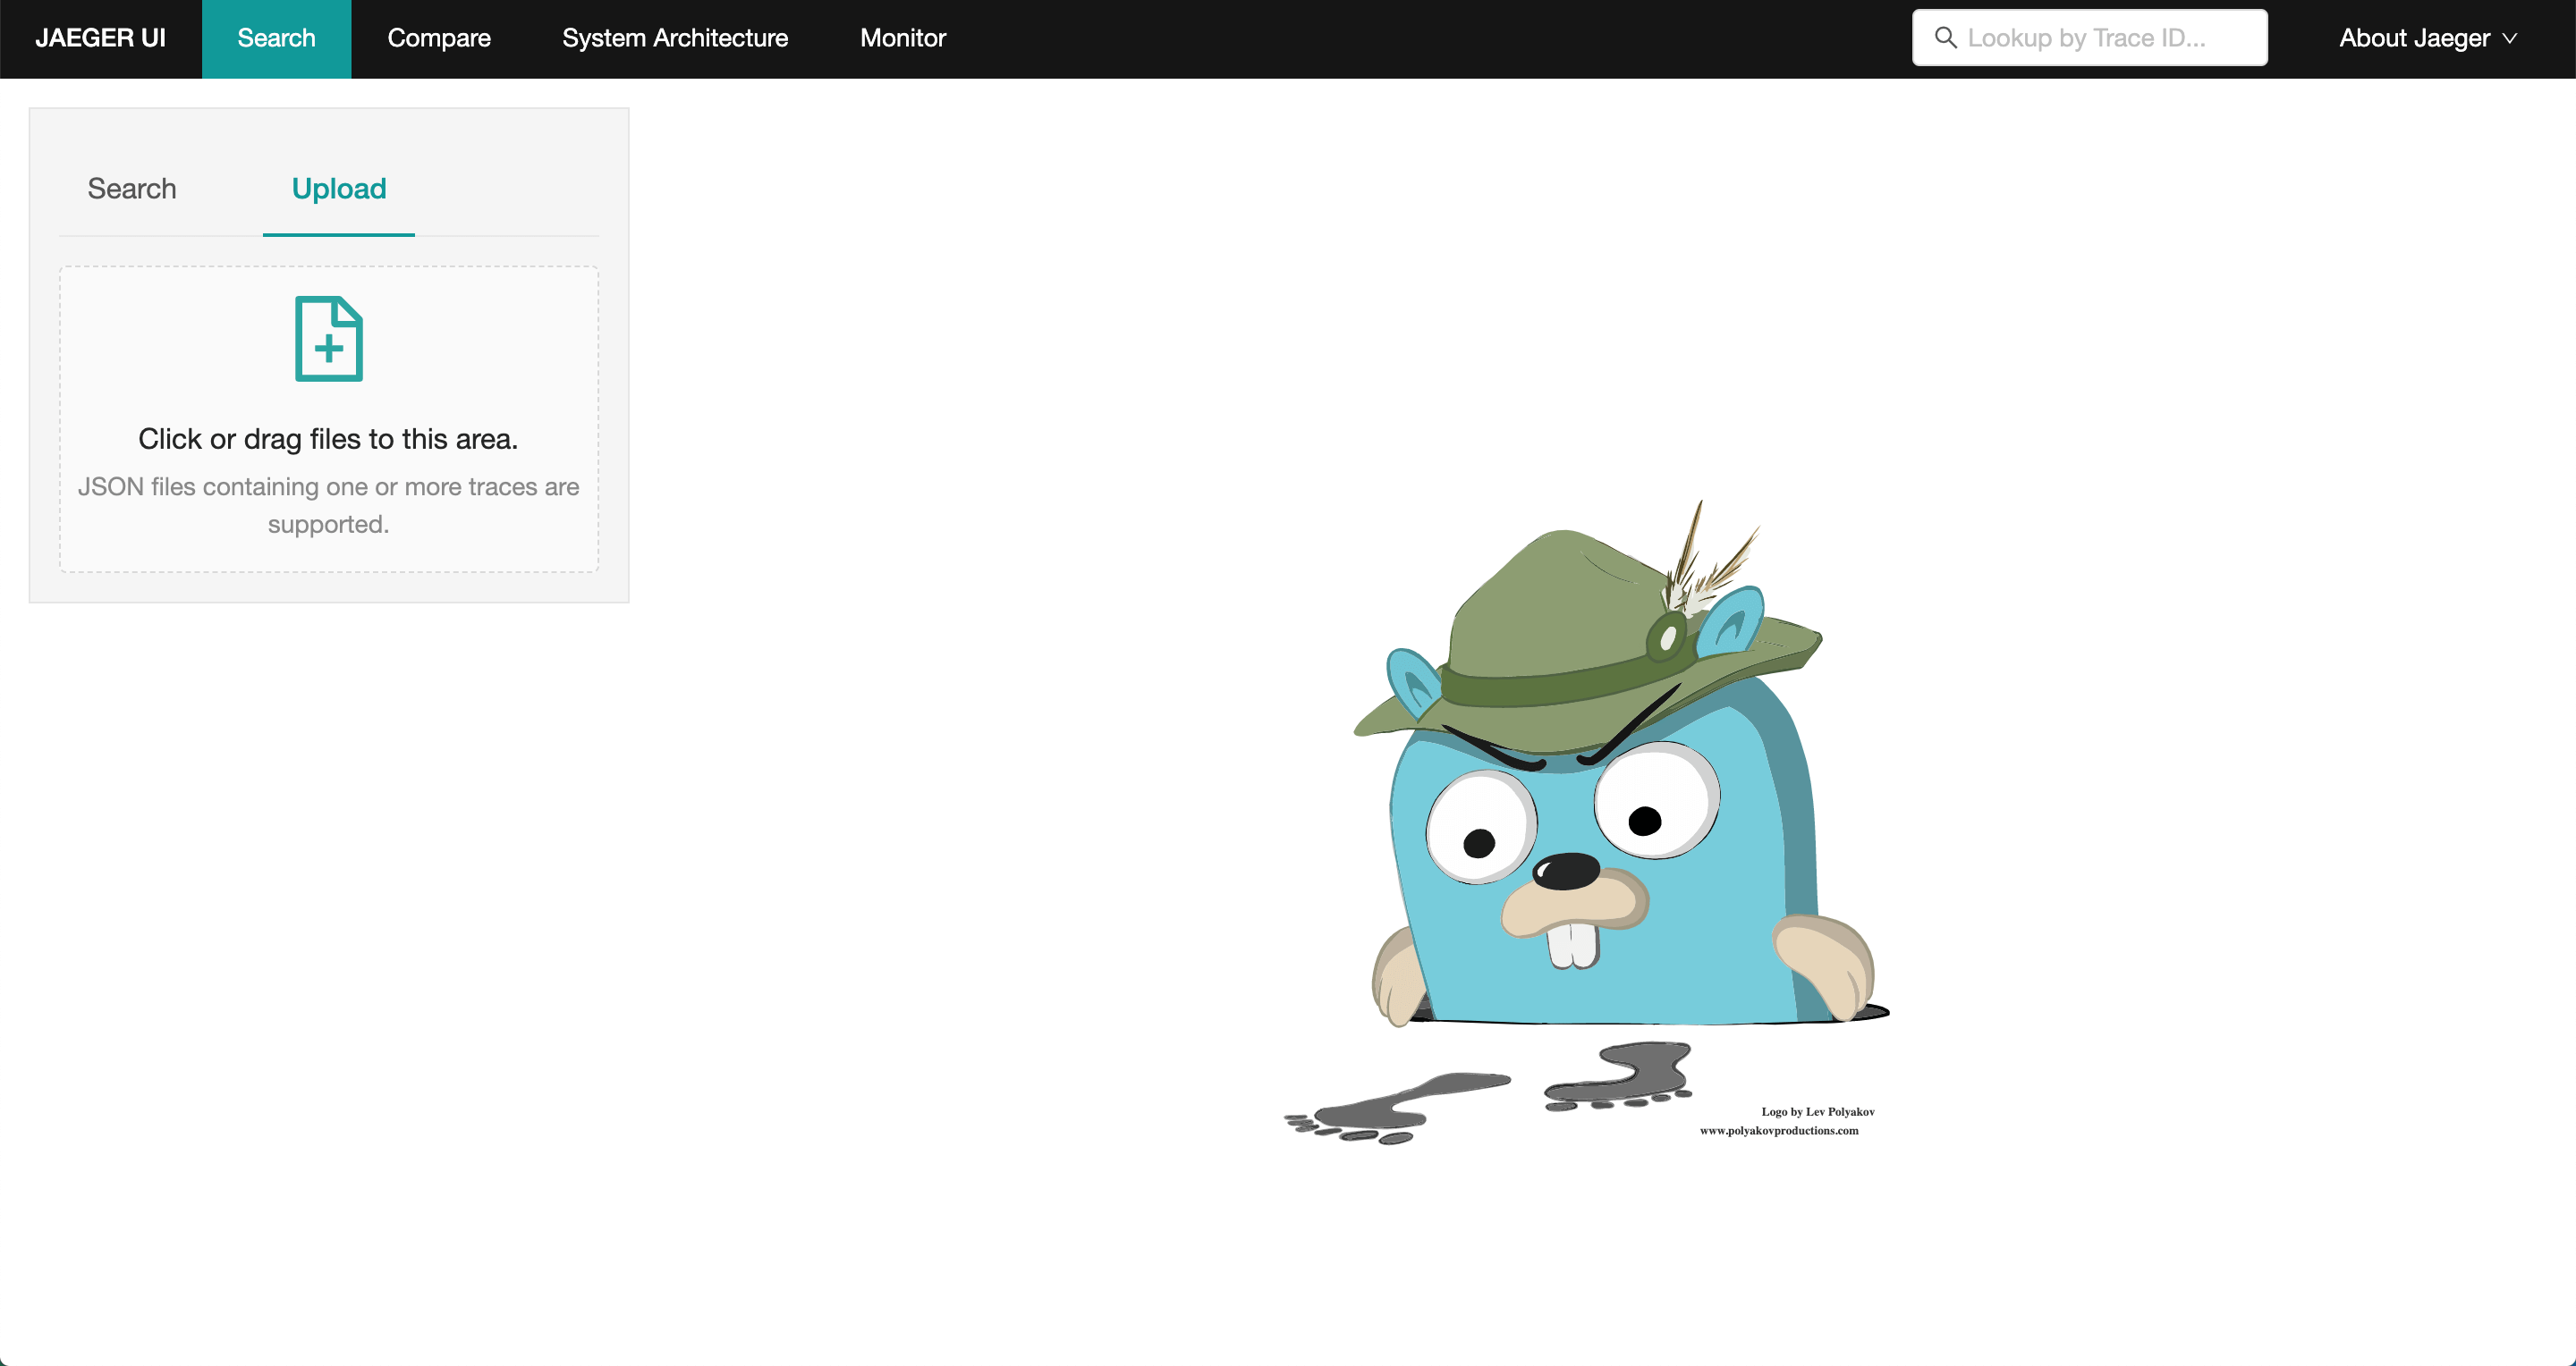This screenshot has height=1366, width=2576.
Task: Switch to the Search tab in panel
Action: (x=132, y=189)
